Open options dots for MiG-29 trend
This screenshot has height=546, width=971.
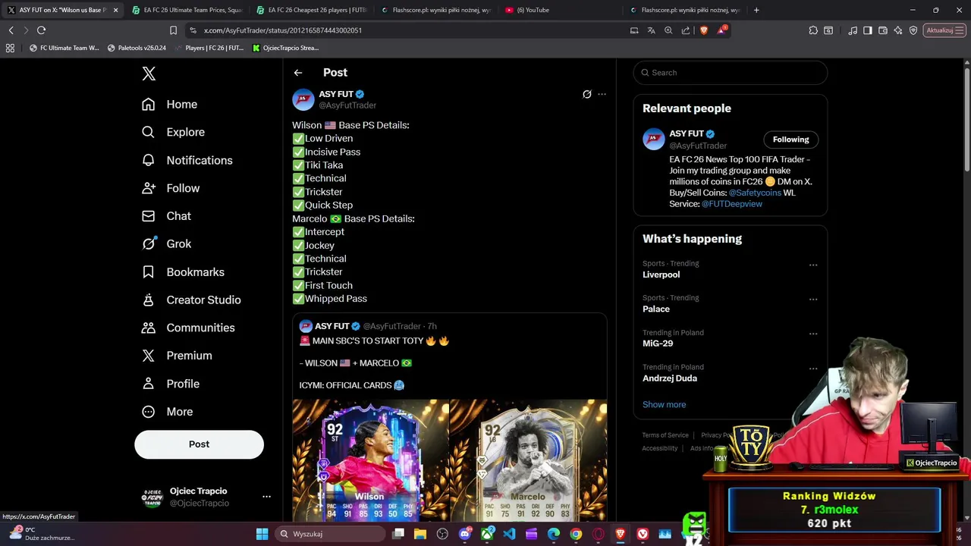click(x=813, y=334)
